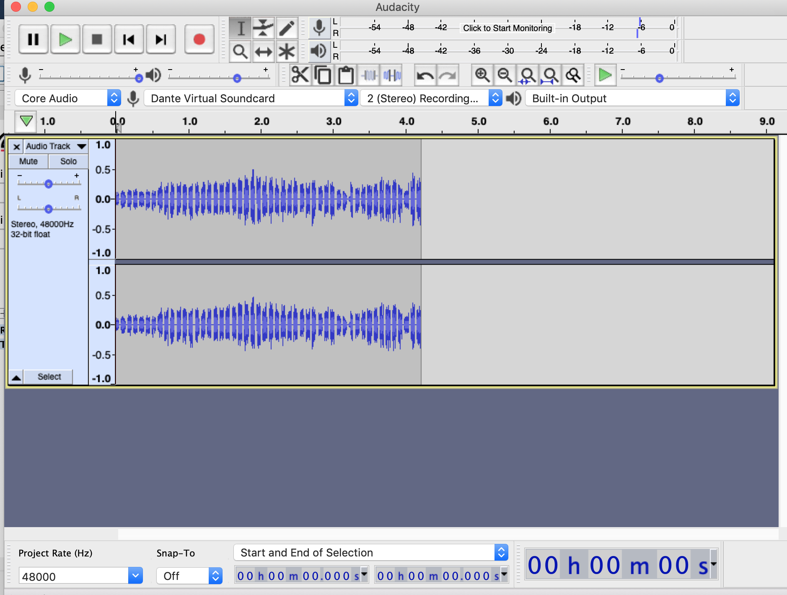The height and width of the screenshot is (595, 787).
Task: Click Fit Selection to Width icon
Action: [528, 75]
